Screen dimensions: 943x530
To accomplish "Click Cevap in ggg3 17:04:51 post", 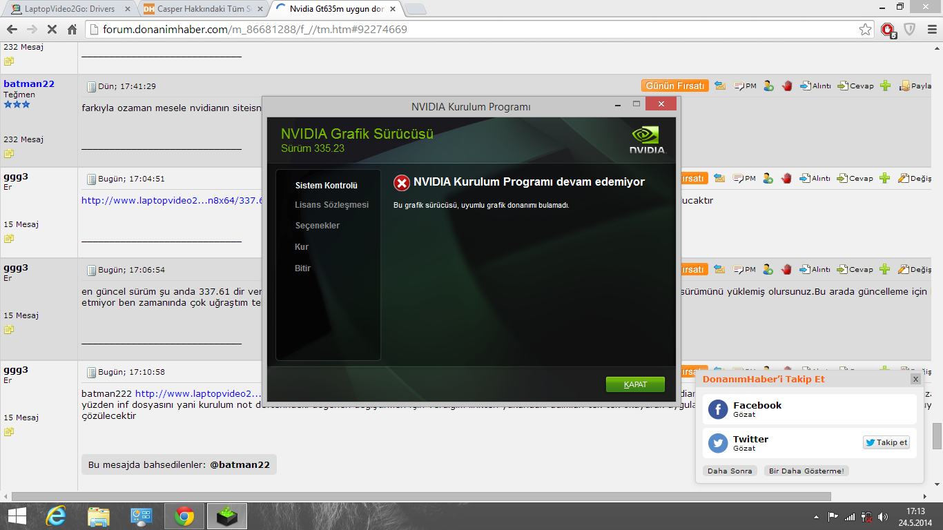I will (x=855, y=178).
